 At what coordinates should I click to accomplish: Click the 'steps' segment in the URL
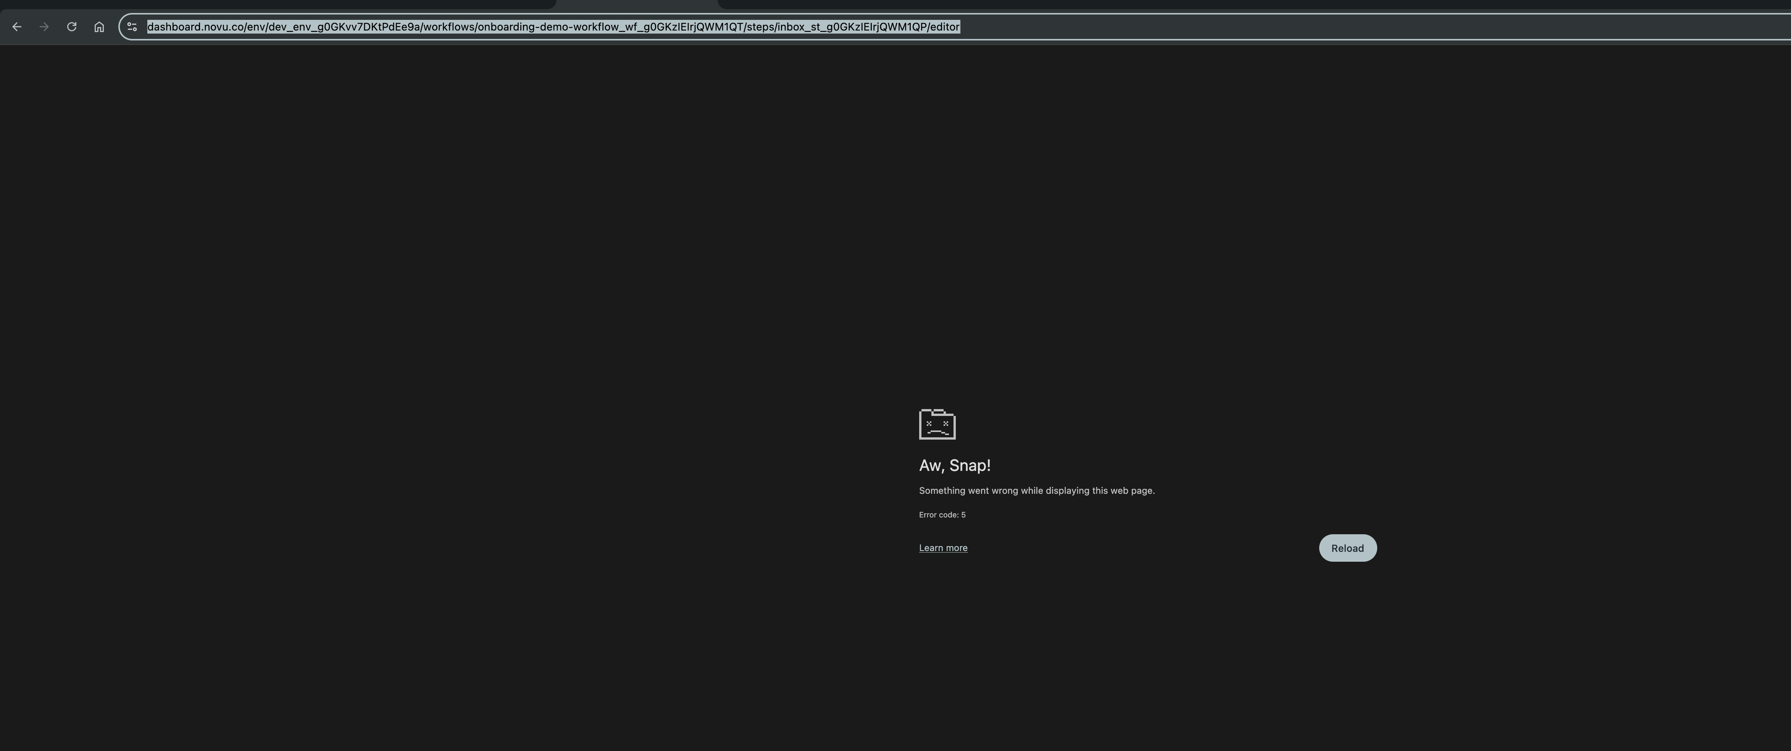[x=760, y=27]
